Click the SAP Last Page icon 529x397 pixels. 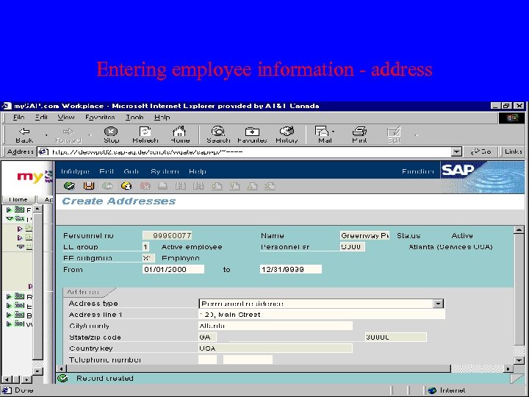pyautogui.click(x=270, y=186)
